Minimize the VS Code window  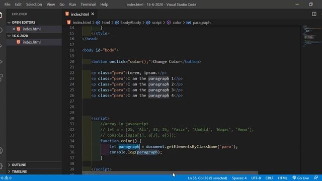[x=297, y=5]
